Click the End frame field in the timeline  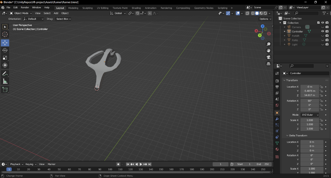[x=262, y=164]
